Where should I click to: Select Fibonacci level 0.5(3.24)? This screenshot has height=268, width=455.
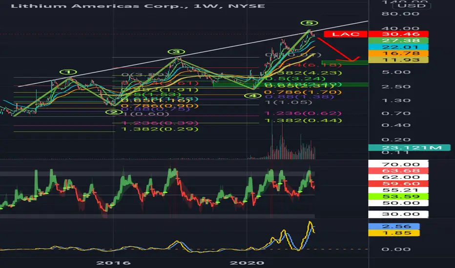[x=295, y=79]
